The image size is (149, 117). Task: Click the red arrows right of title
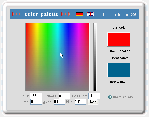tap(66, 14)
